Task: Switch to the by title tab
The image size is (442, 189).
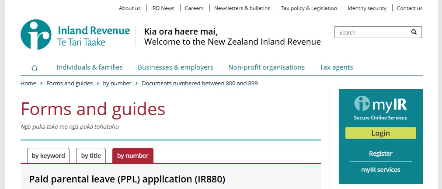Action: 91,156
